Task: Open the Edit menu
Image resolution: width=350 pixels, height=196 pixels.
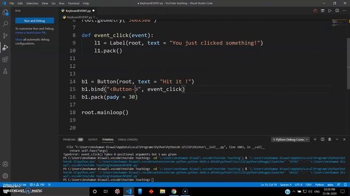Action: [x=20, y=3]
